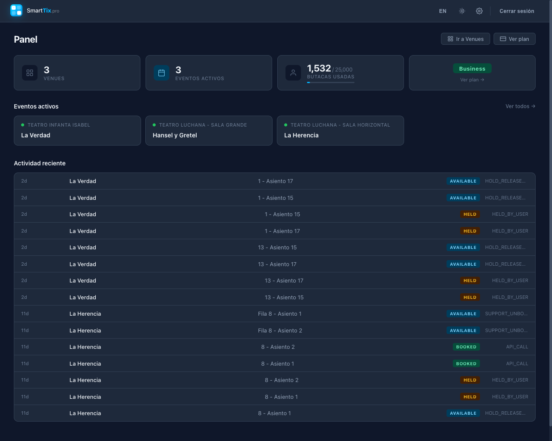This screenshot has width=552, height=441.
Task: Open Ver todos in Eventos activos
Action: click(520, 106)
